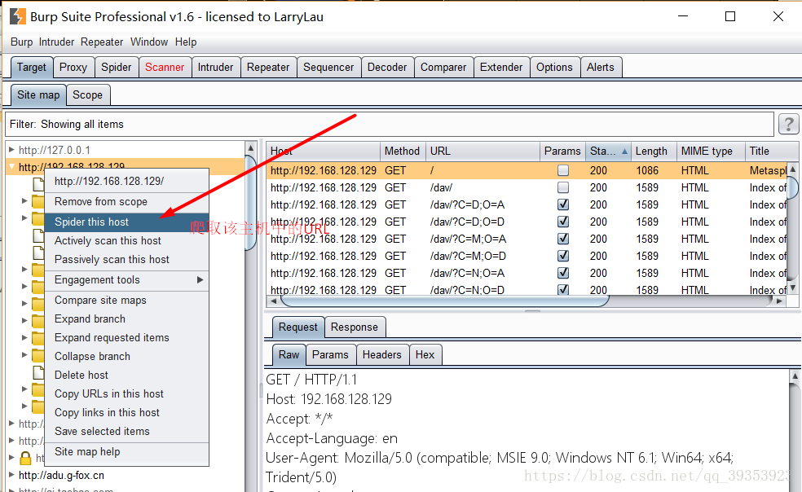802x492 pixels.
Task: Toggle Params checkbox for the /dav/ row
Action: pyautogui.click(x=563, y=187)
